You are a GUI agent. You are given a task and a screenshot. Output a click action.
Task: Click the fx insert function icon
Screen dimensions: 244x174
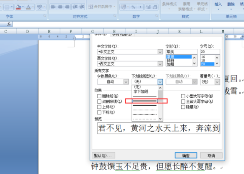[x=9, y=24]
